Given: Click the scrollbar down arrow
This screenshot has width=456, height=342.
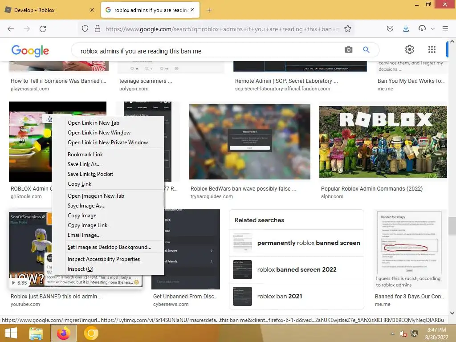Looking at the screenshot, I should coord(452,313).
